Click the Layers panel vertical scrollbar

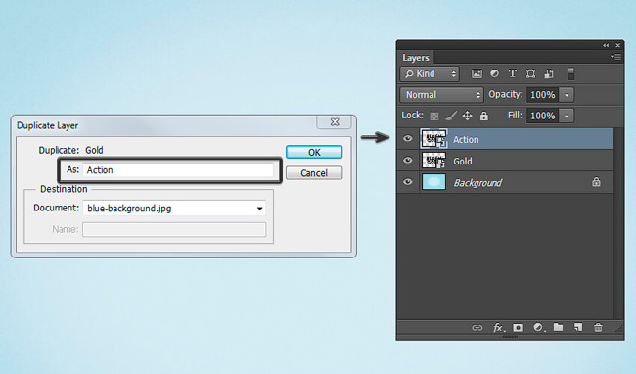coord(618,223)
